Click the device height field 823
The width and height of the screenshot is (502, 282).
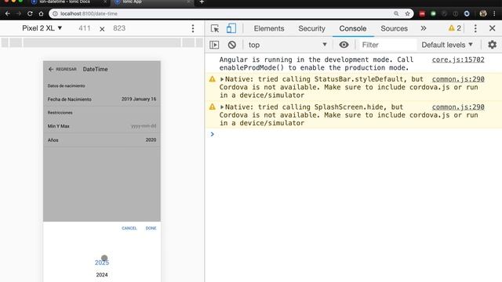click(x=119, y=28)
